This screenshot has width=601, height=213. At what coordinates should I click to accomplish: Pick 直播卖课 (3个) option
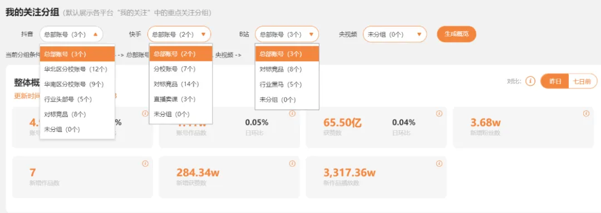pos(180,99)
